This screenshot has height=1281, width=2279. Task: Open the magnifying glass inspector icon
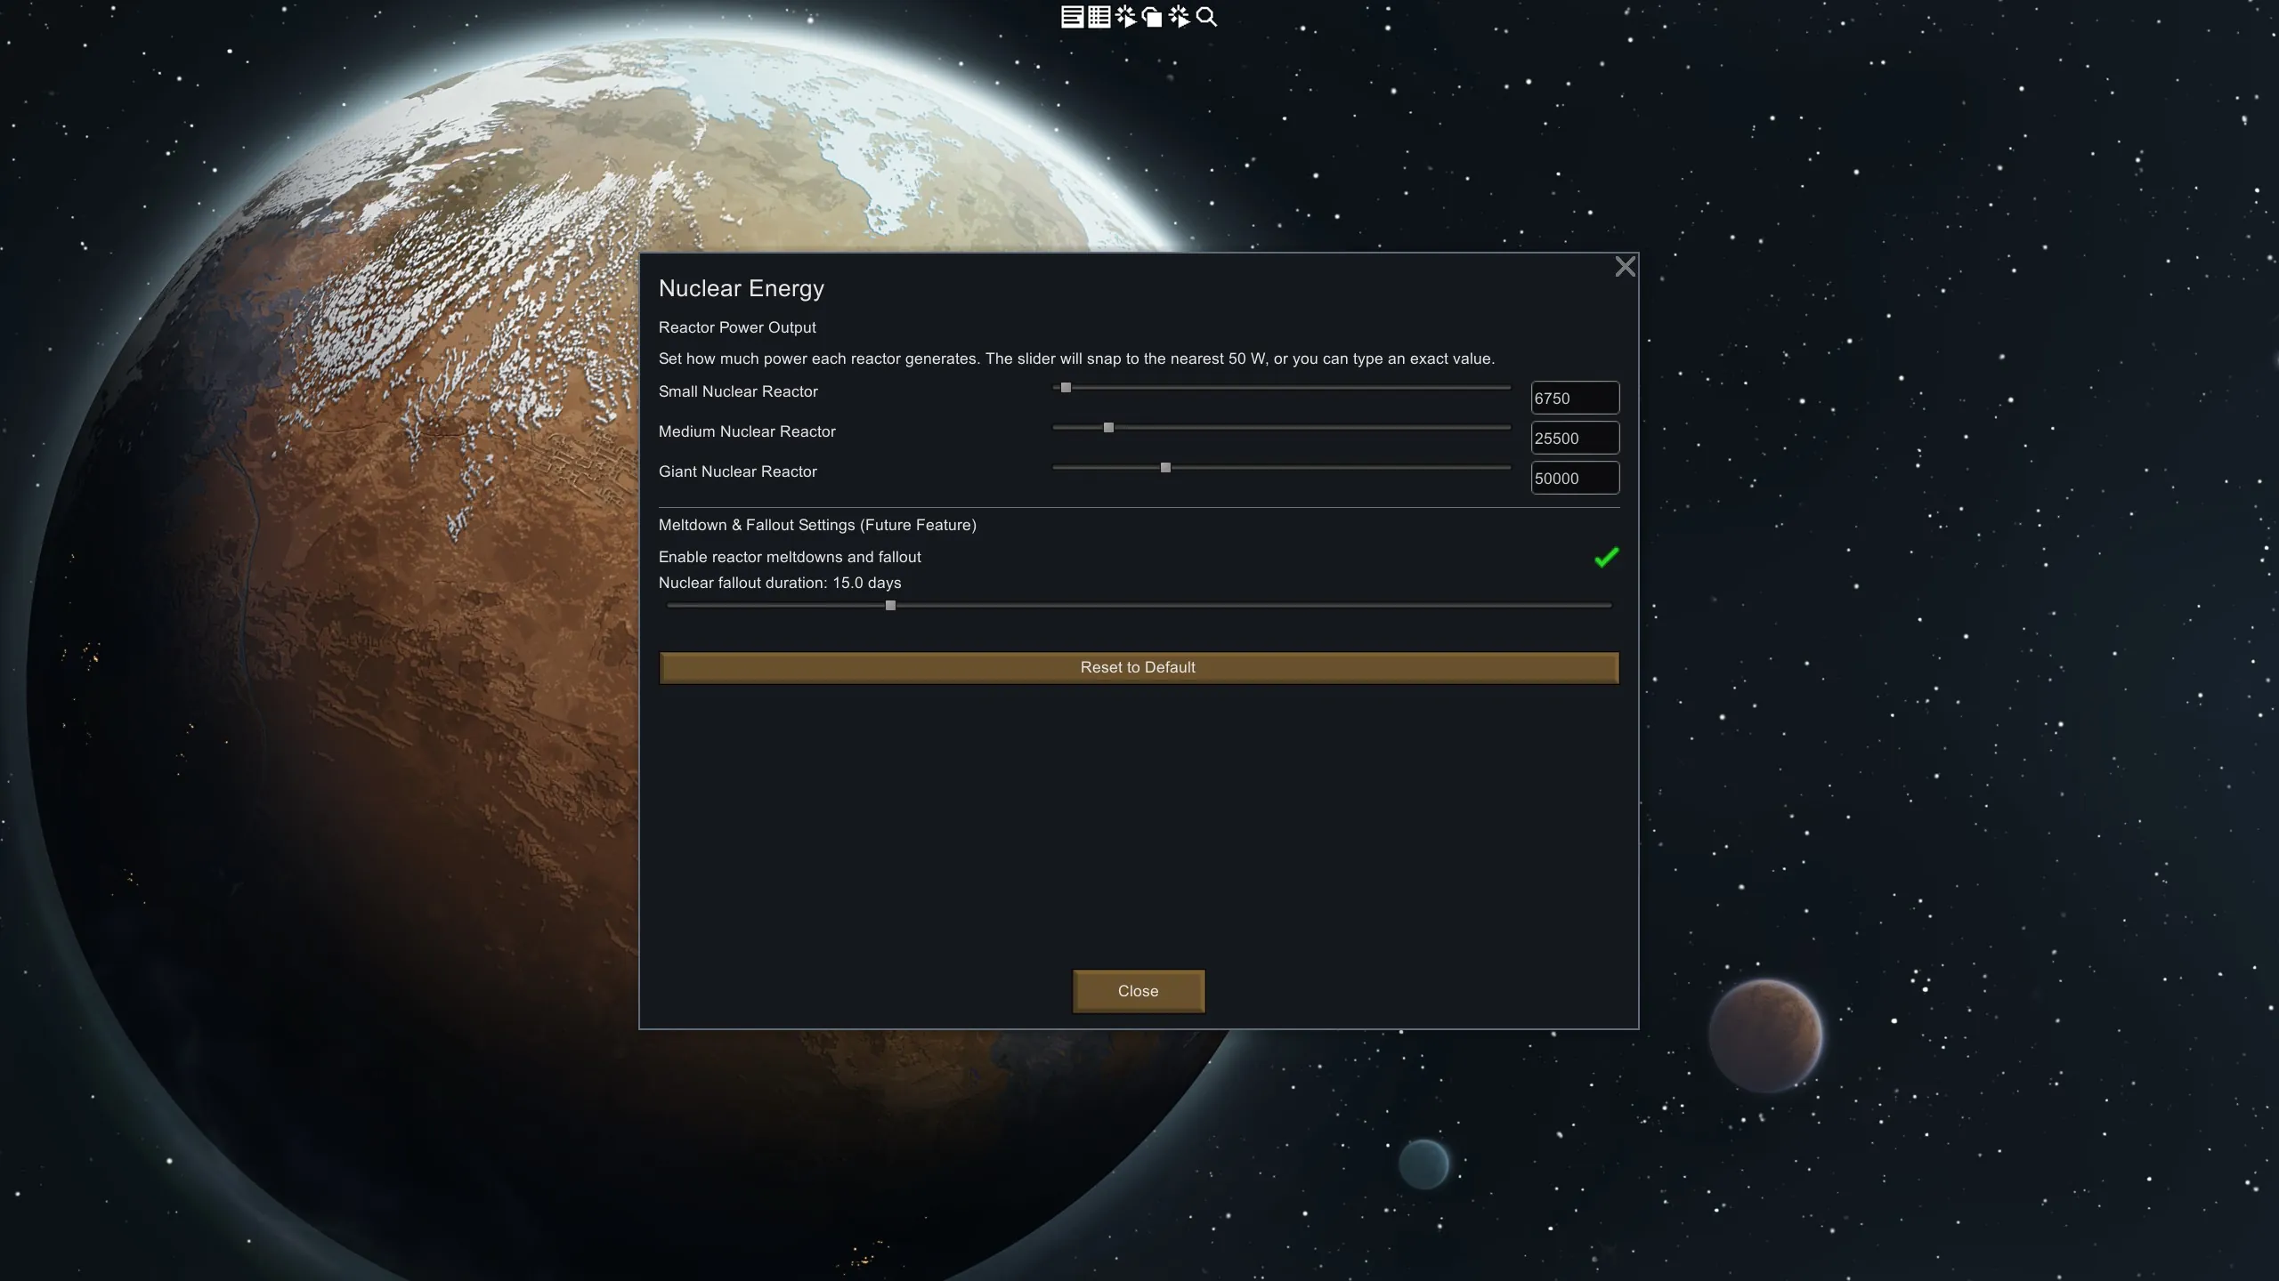[x=1206, y=17]
